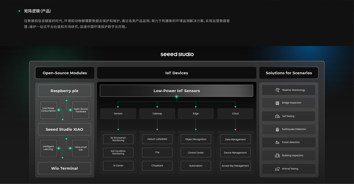Click the Building inspection label

click(292, 155)
